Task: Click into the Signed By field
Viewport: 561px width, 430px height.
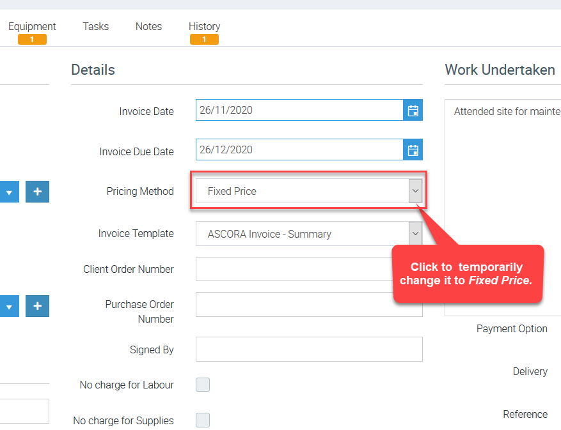Action: [309, 349]
